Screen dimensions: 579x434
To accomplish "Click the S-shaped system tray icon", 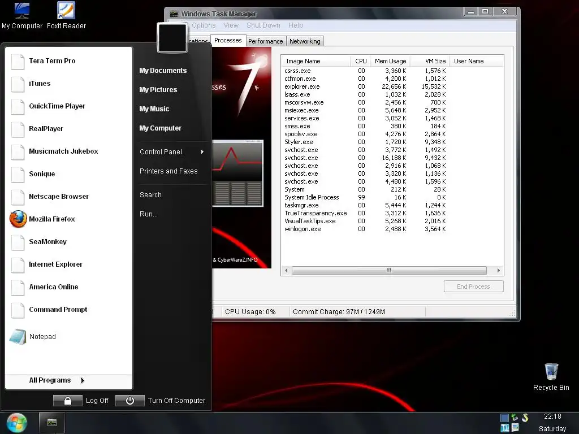I will tap(525, 418).
